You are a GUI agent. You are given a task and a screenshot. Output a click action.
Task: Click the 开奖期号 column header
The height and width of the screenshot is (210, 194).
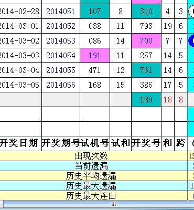point(61,143)
